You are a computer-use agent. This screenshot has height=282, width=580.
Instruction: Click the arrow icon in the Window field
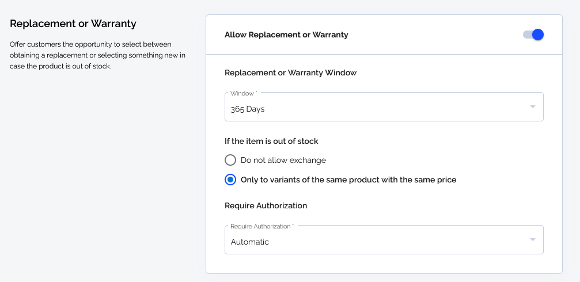click(x=532, y=107)
